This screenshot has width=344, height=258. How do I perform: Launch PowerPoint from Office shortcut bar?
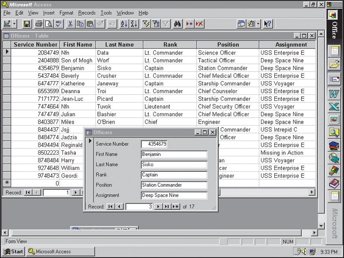334,120
